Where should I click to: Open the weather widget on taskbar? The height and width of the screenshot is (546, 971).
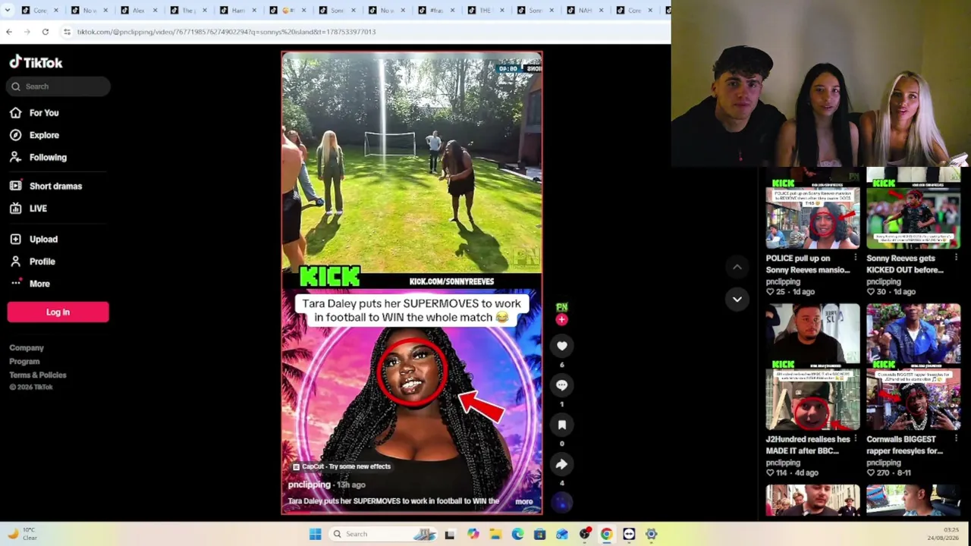pyautogui.click(x=21, y=534)
